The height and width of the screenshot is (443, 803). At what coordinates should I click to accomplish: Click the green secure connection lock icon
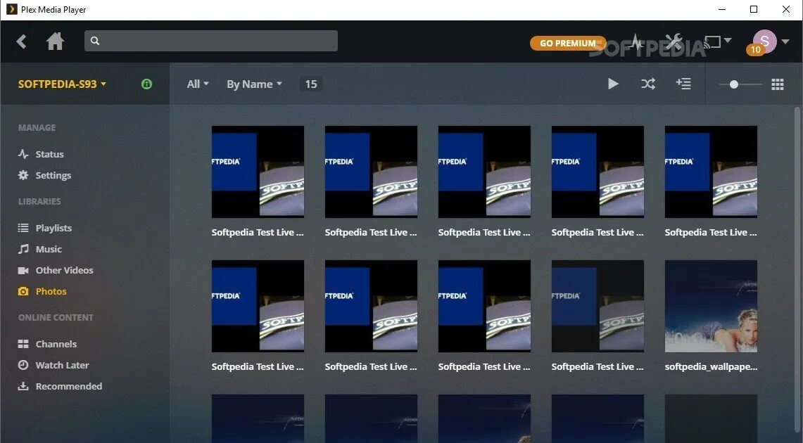point(146,84)
